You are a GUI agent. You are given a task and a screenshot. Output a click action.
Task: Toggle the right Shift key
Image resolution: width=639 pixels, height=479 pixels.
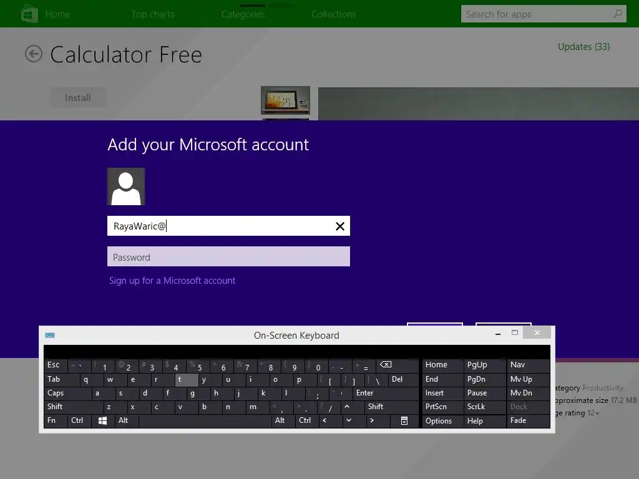pos(391,407)
